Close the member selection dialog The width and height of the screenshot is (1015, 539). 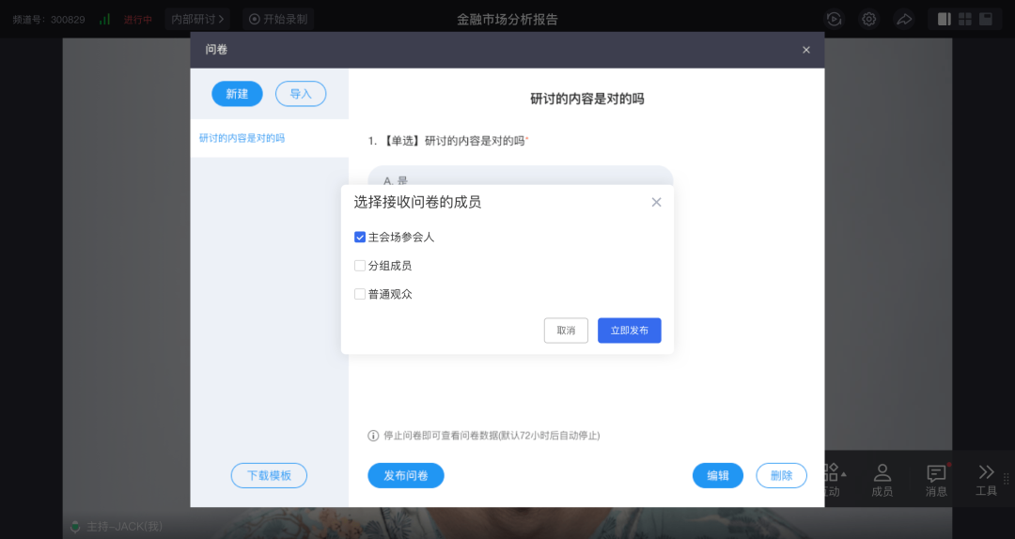[656, 202]
